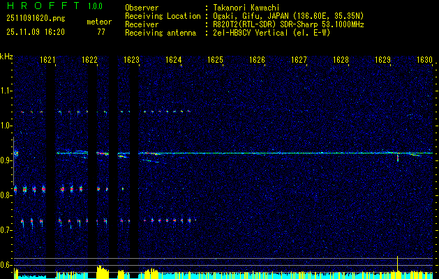The image size is (439, 279).
Task: Click the 0.8 kHz axis label
Action: (6, 195)
